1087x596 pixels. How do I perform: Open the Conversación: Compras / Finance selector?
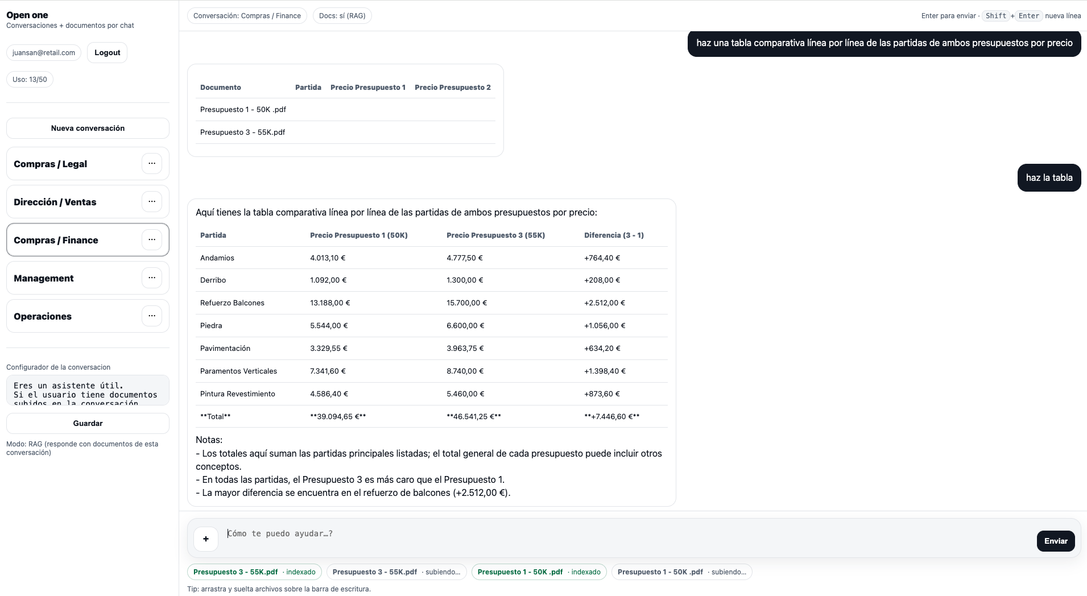click(247, 15)
